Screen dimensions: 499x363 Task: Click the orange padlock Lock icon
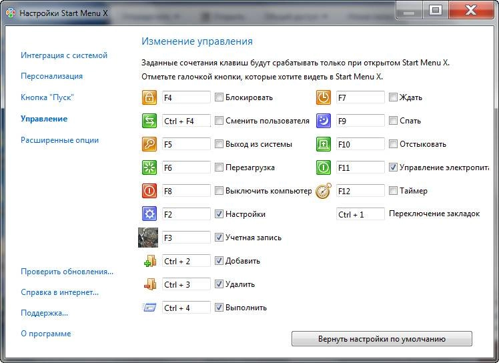pos(149,97)
